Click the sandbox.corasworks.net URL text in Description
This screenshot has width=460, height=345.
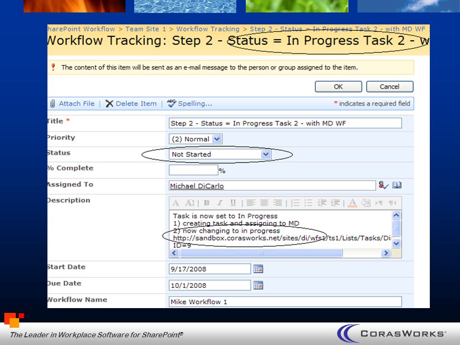tap(282, 238)
